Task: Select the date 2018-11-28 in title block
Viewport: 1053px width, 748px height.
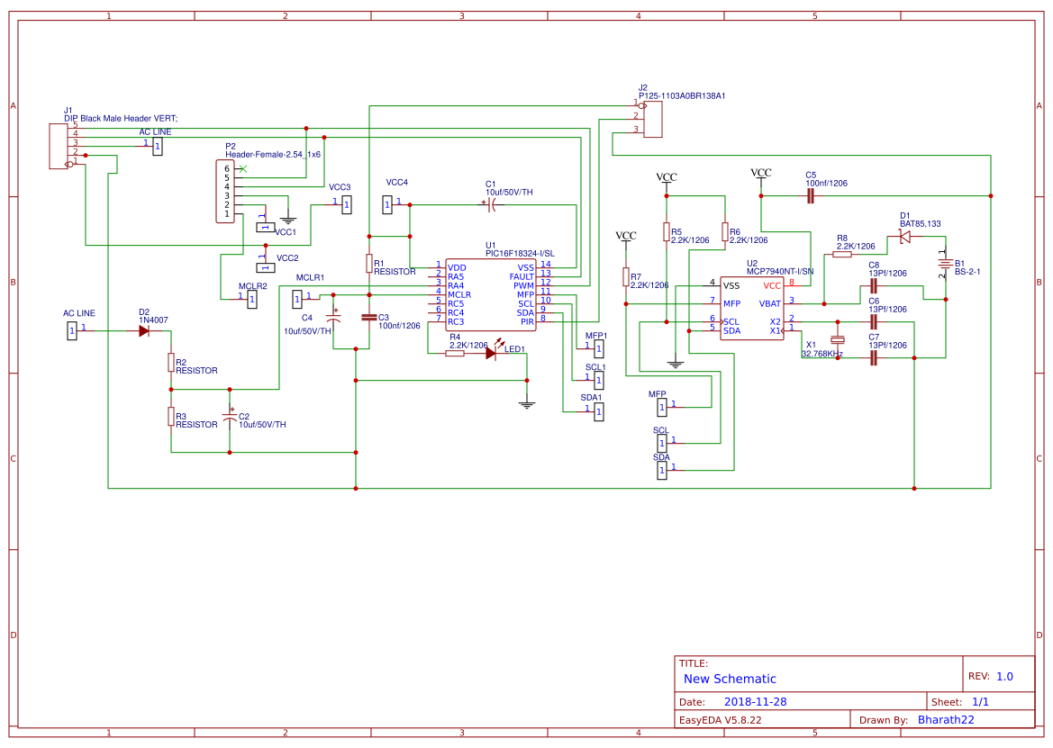Action: pos(755,699)
